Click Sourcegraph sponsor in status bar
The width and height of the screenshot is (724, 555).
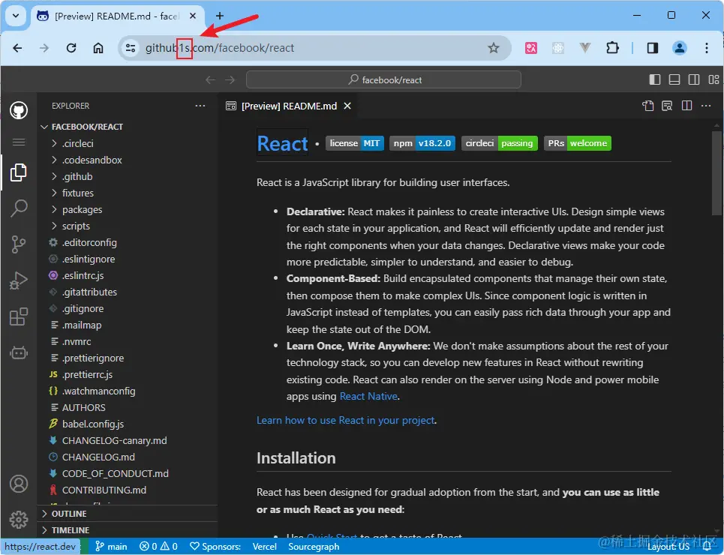point(314,546)
